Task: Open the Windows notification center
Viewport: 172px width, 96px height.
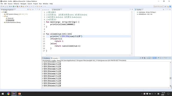Action: pyautogui.click(x=169, y=94)
